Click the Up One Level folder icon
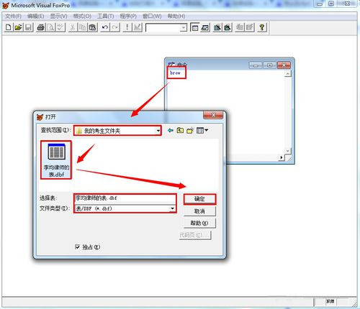Viewport: 360px width, 309px height. coord(180,130)
